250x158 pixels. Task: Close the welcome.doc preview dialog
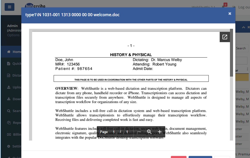pyautogui.click(x=230, y=14)
